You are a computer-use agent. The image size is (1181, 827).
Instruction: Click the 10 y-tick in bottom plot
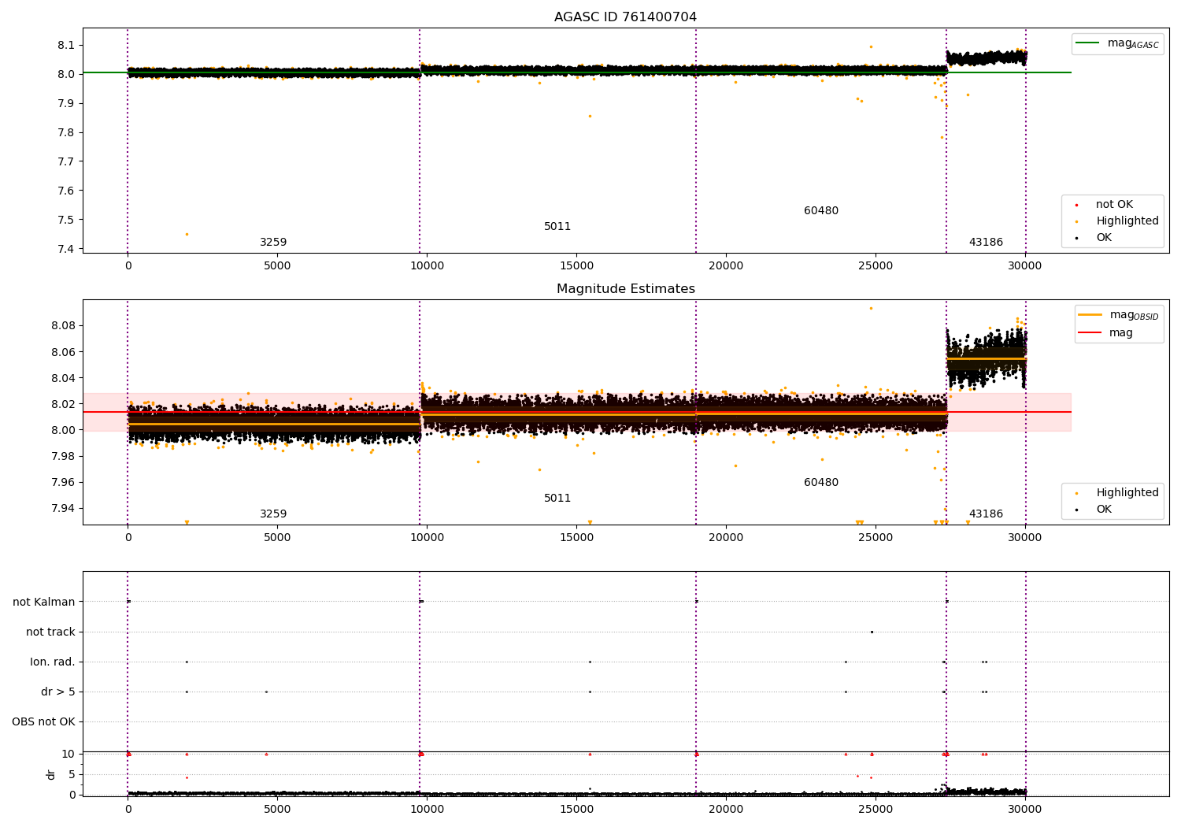tap(68, 754)
